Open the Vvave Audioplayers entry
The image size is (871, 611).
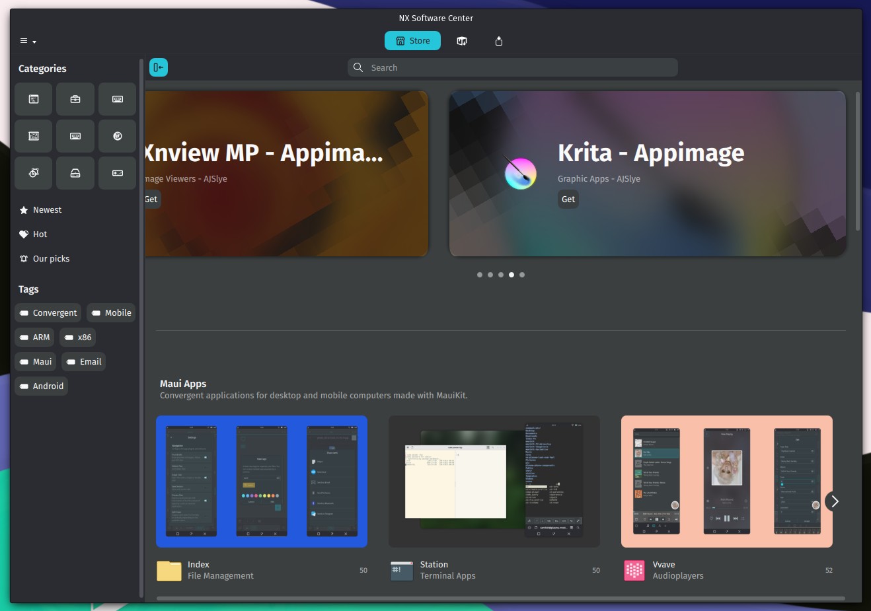coord(728,570)
